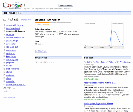Open the kevin durant trend
The height and width of the screenshot is (112, 133).
point(11,56)
